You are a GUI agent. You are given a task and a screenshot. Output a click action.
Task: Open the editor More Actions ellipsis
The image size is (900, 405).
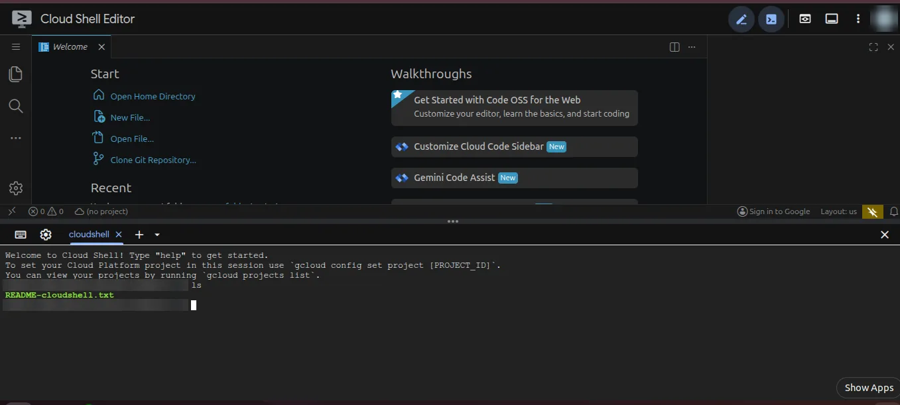click(x=692, y=47)
